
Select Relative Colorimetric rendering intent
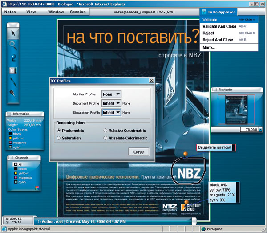coord(105,131)
